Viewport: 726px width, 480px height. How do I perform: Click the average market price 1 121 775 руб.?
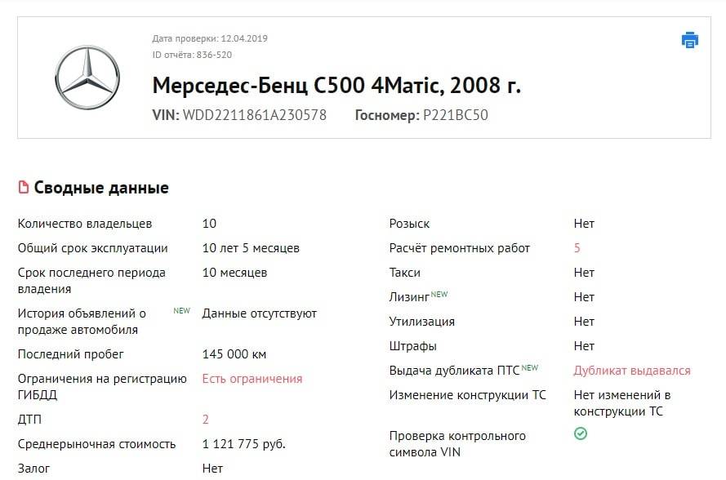pos(244,444)
